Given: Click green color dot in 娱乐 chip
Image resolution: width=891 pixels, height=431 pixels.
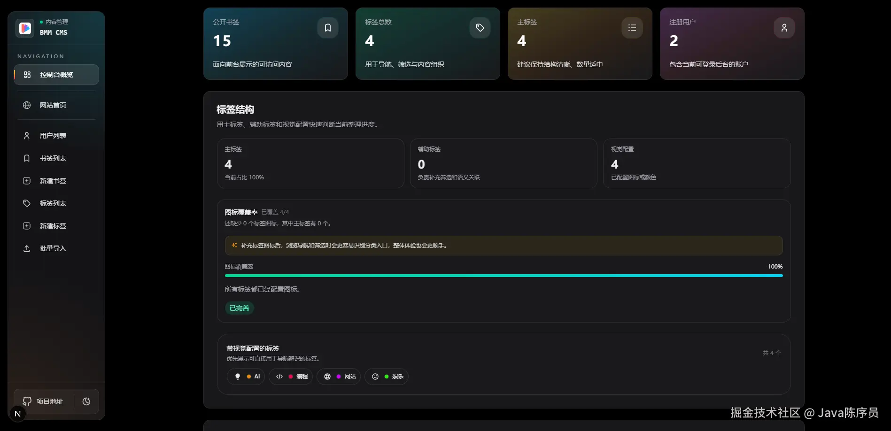Looking at the screenshot, I should [x=387, y=377].
